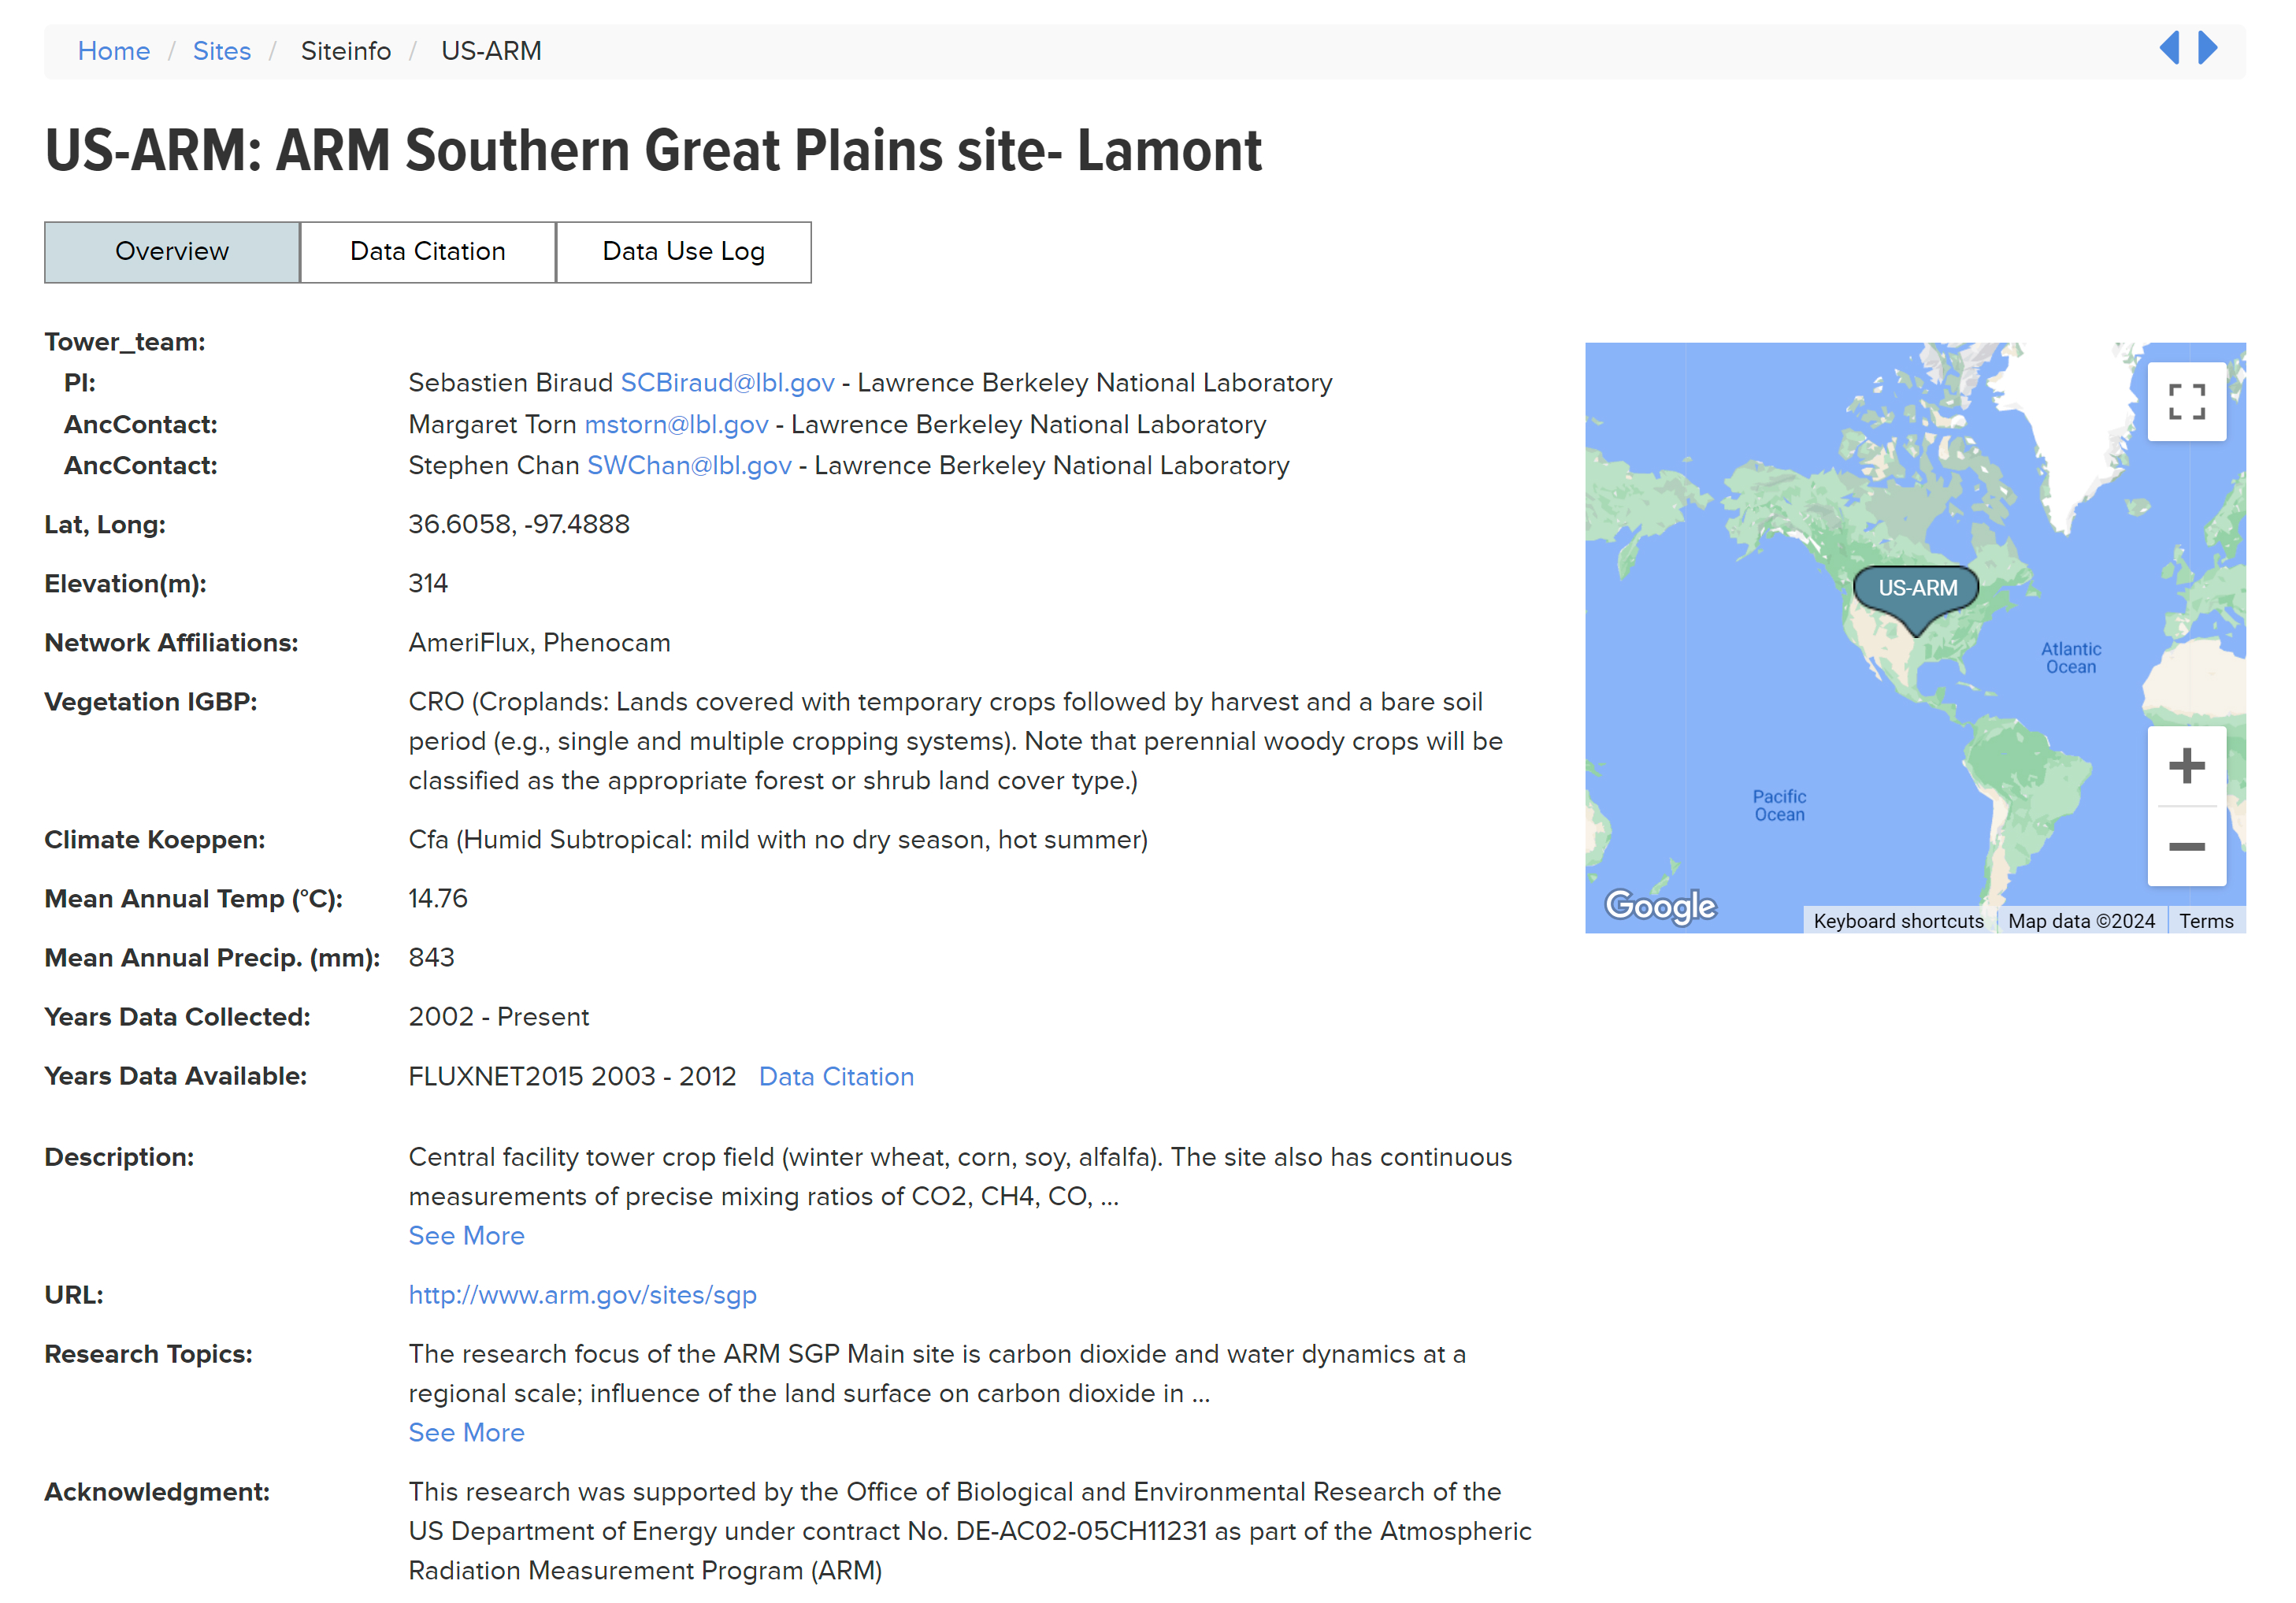Switch to the Data Citation tab
The width and height of the screenshot is (2296, 1603).
[x=427, y=252]
